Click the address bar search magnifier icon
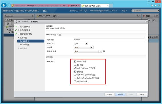Screen dimensions: 162x104 (x=64, y=5)
